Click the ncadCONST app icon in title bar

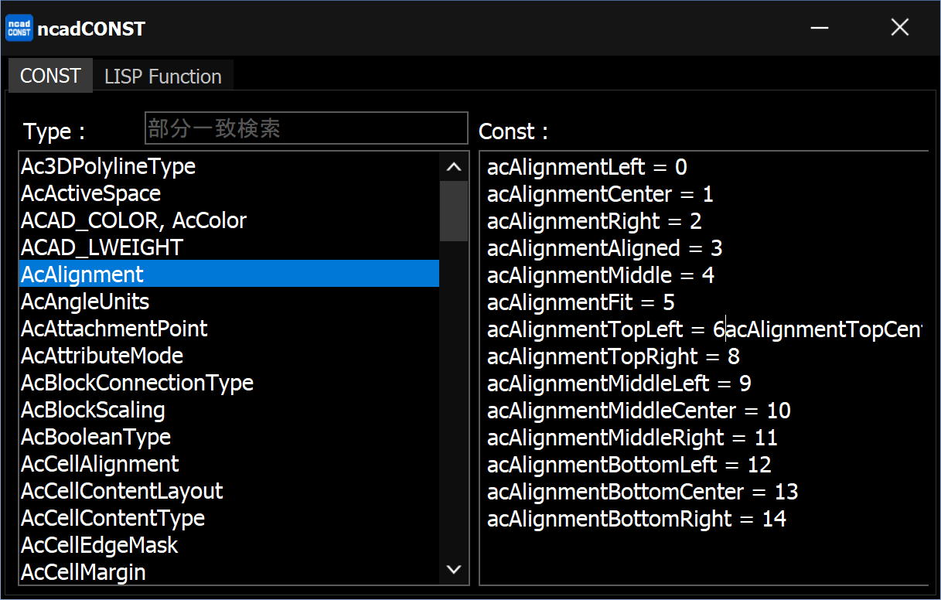click(x=19, y=28)
